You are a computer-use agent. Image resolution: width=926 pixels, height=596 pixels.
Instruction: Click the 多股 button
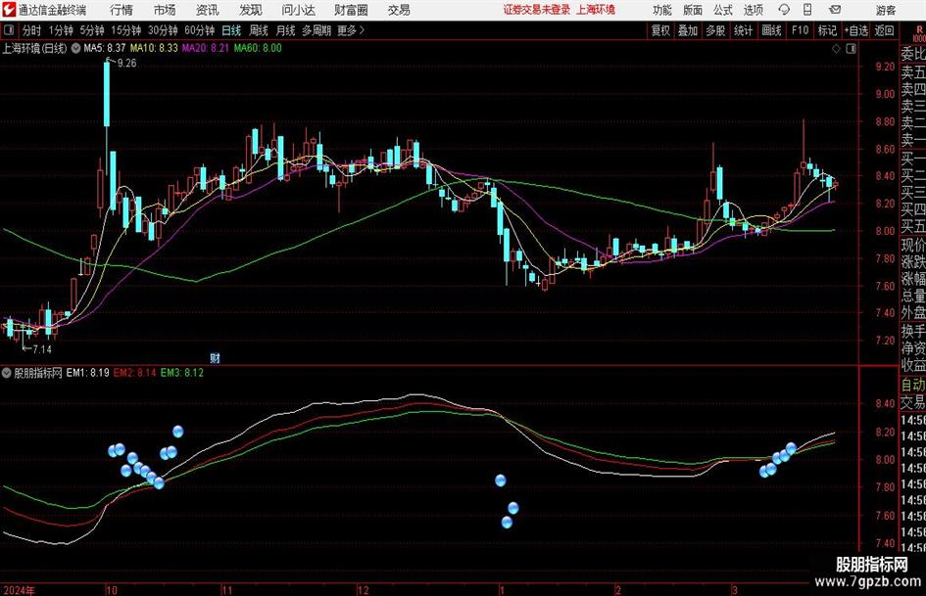(715, 30)
